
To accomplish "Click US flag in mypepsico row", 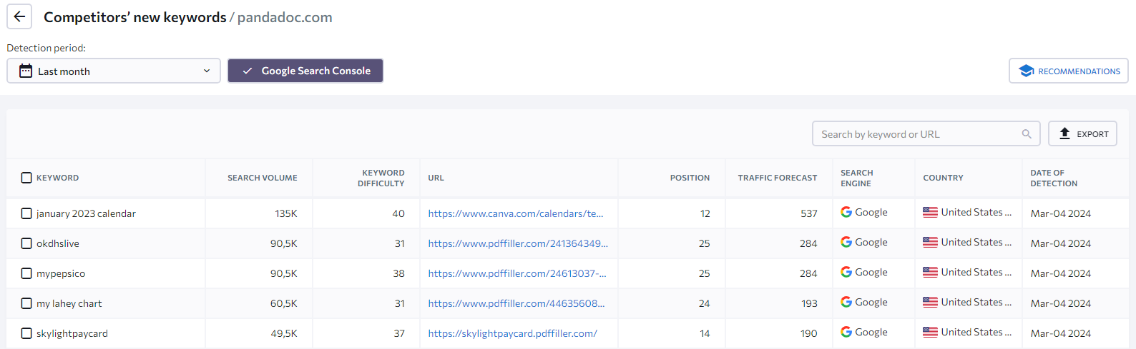I will pyautogui.click(x=930, y=273).
